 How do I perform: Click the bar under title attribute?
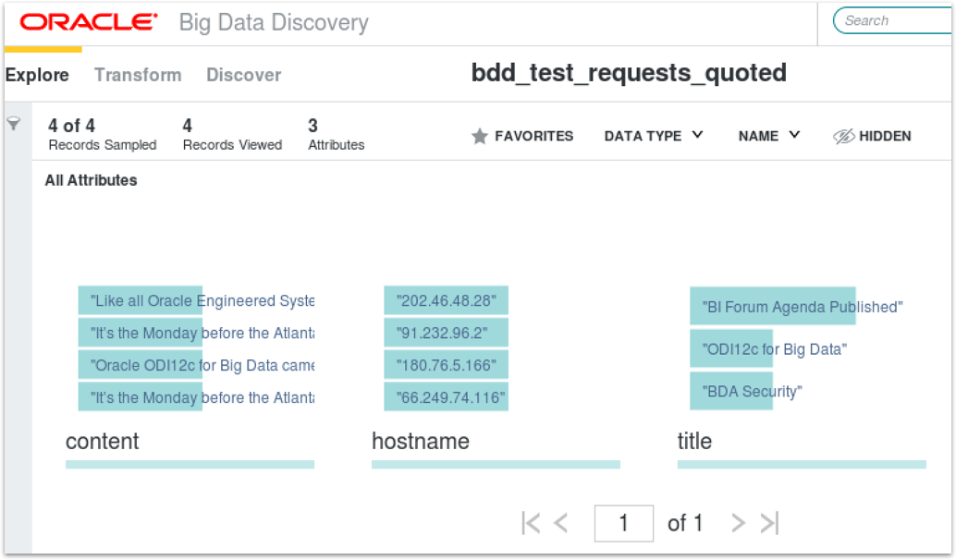802,464
